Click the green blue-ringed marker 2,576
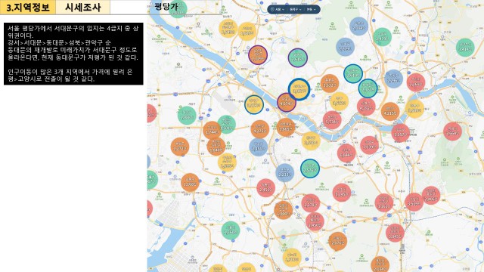 pos(310,168)
